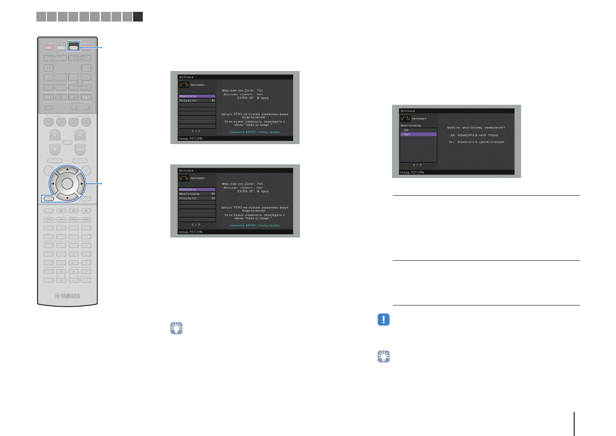The height and width of the screenshot is (436, 616).
Task: Click the lightbulb tip icon in right column
Action: click(383, 357)
